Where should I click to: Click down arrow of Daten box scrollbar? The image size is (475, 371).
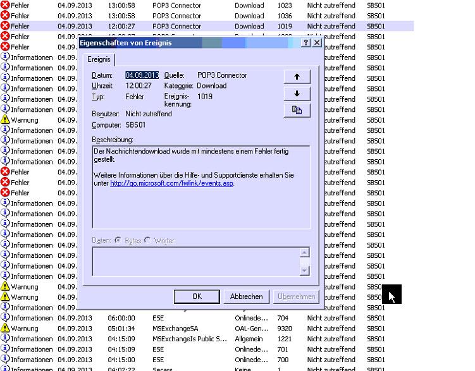[304, 271]
